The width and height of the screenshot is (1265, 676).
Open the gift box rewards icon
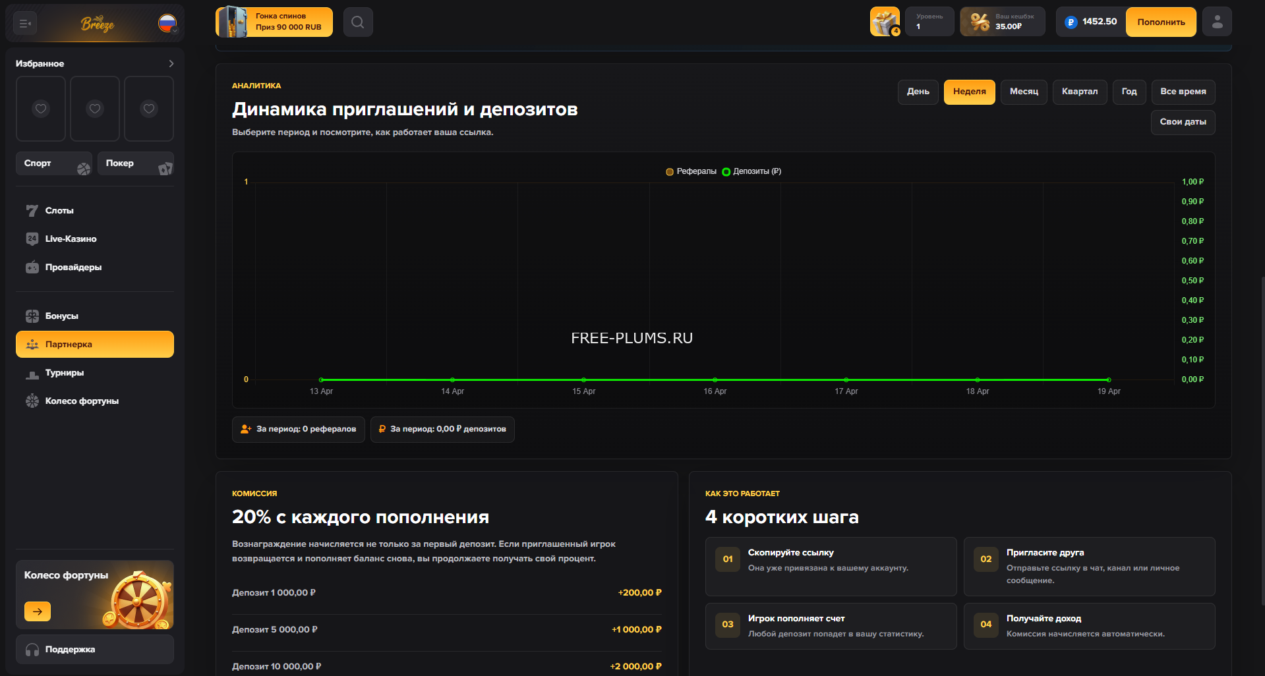pyautogui.click(x=885, y=22)
